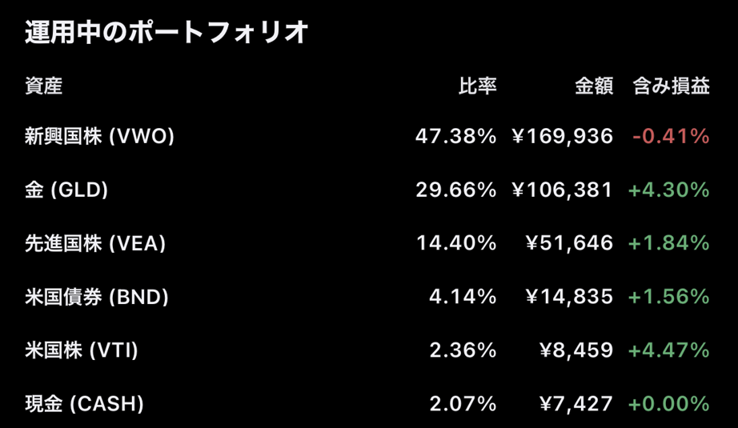Sort by the 比率 column header
Viewport: 738px width, 428px height.
(x=477, y=86)
